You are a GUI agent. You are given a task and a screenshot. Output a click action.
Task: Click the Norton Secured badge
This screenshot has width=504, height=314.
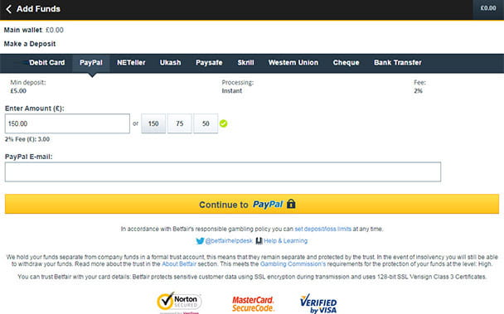point(179,302)
